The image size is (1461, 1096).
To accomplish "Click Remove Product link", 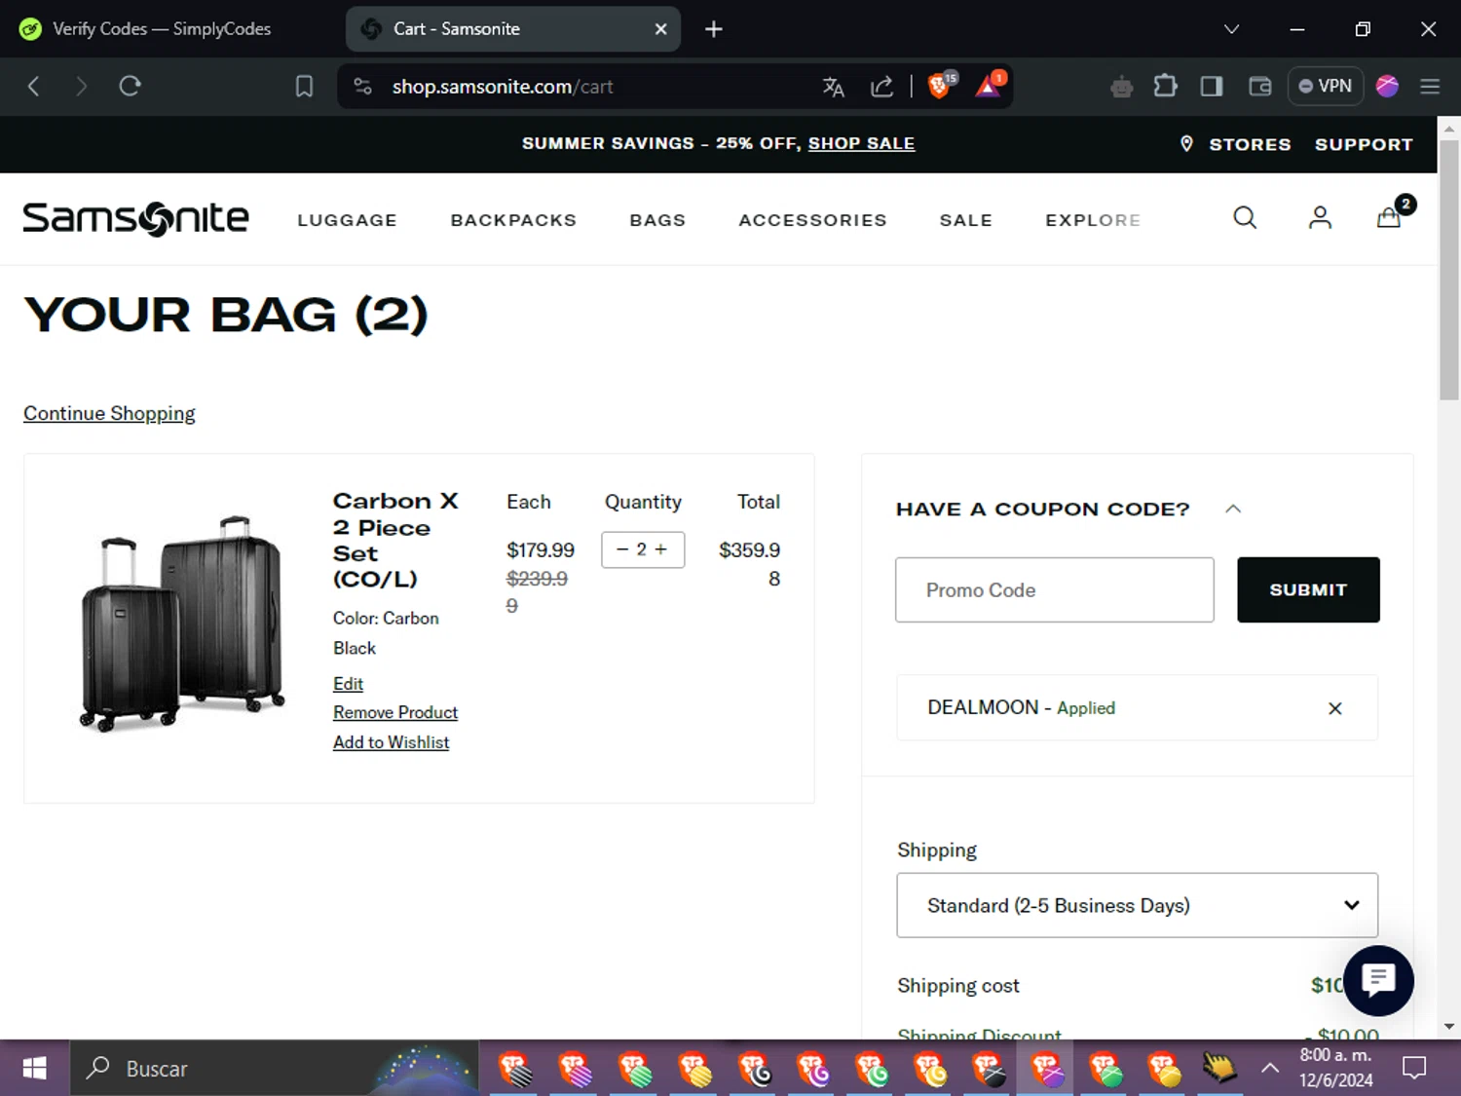I will click(395, 712).
